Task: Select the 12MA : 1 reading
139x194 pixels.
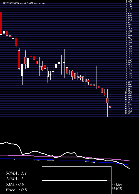Action: (x=15, y=179)
